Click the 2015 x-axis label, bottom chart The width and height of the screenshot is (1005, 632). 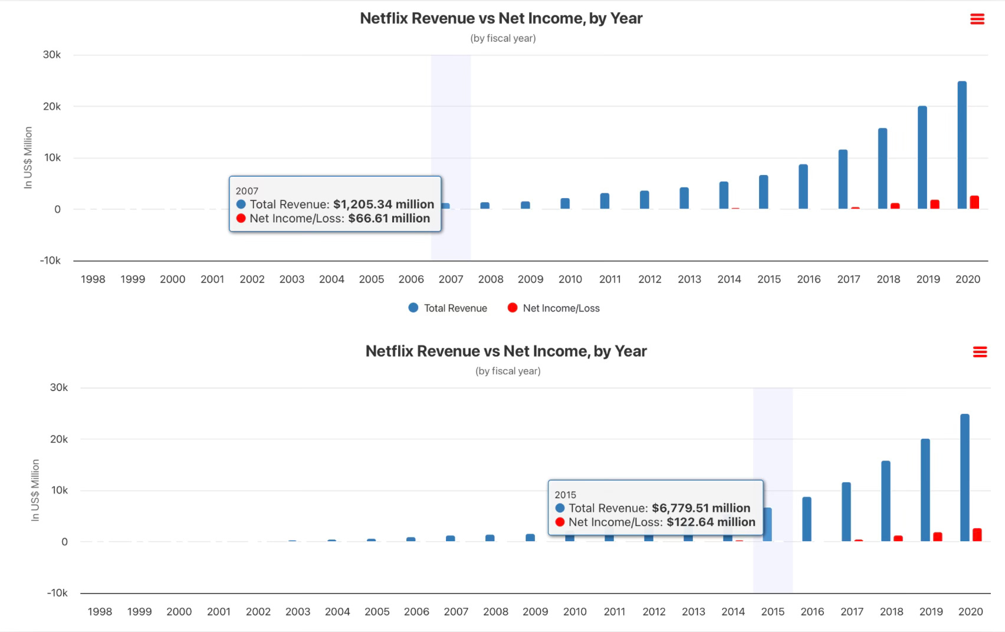click(773, 611)
